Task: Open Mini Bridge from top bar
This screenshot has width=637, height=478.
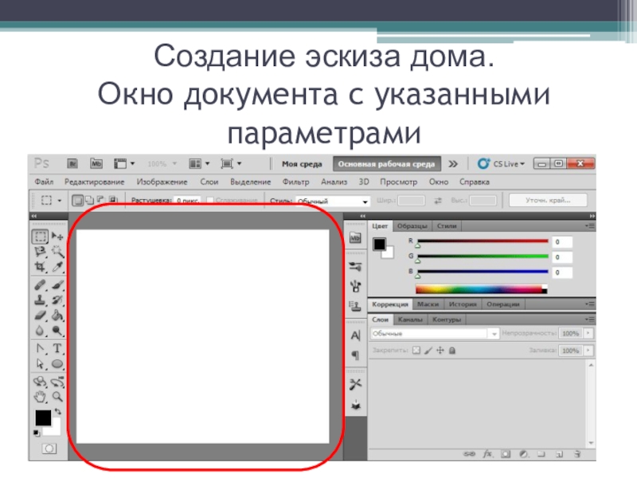Action: (96, 164)
